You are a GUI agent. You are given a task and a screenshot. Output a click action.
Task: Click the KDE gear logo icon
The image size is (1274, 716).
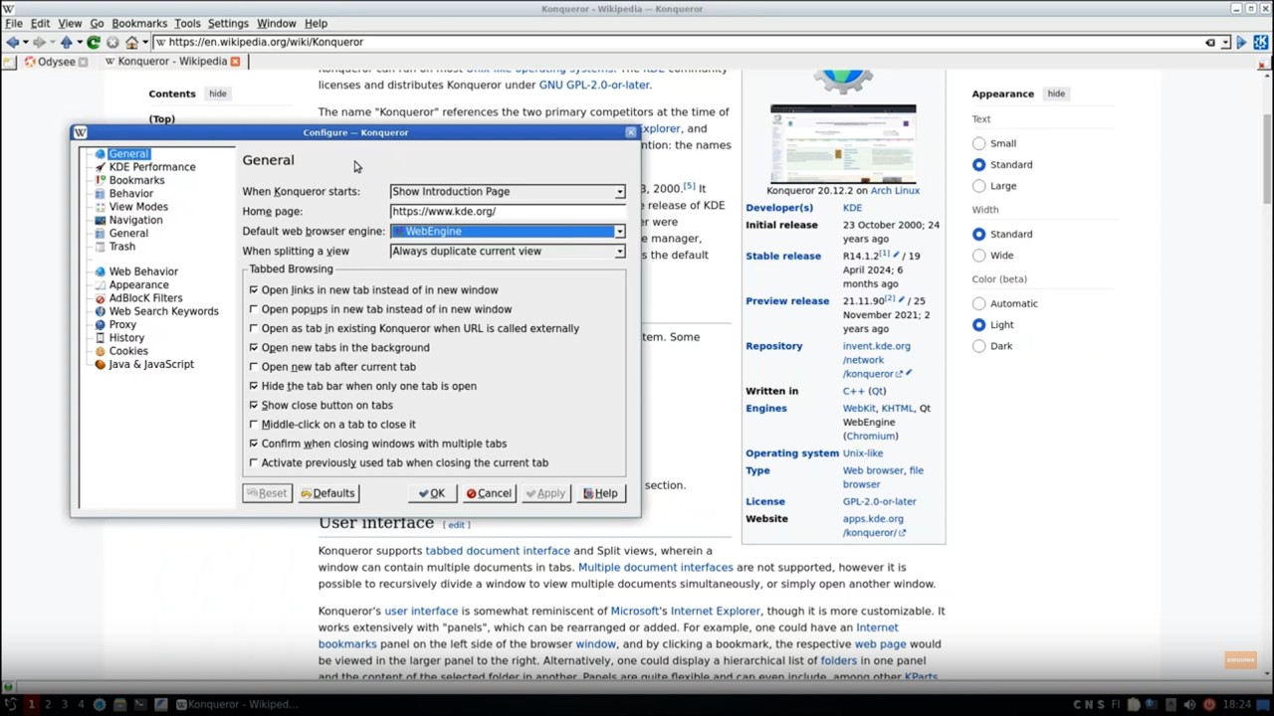pyautogui.click(x=1261, y=42)
